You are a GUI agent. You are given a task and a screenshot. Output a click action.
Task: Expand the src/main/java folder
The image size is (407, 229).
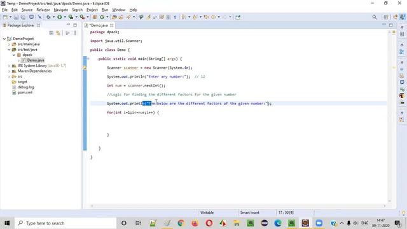[9, 44]
